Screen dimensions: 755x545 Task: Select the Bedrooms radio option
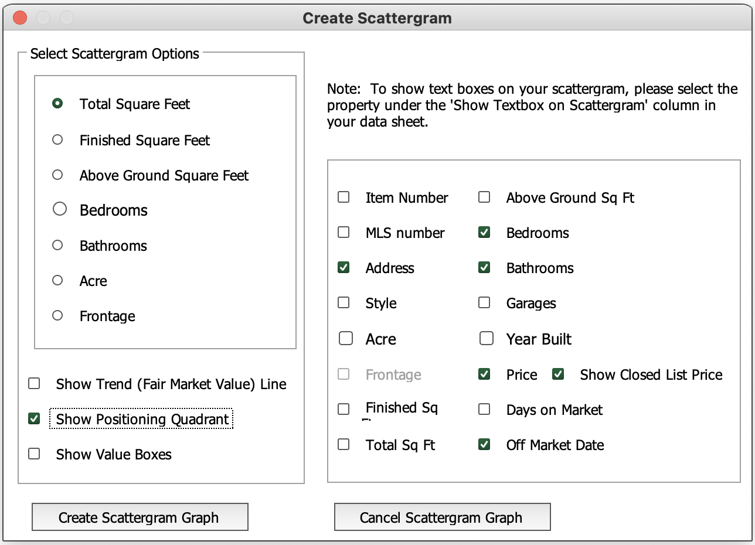[60, 209]
